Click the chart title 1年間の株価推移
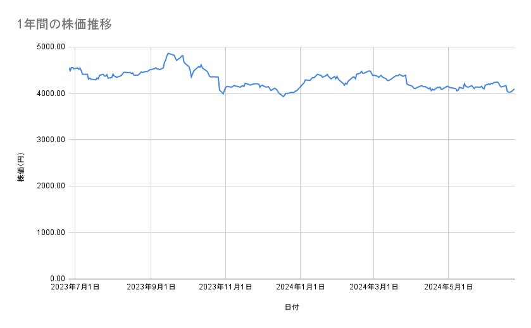Viewport: 531px width, 328px height. pyautogui.click(x=66, y=24)
